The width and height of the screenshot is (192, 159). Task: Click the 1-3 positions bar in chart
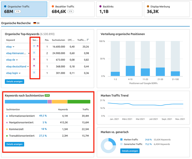pos(115,74)
